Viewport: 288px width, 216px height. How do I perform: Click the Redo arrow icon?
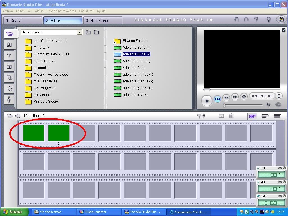(x=246, y=19)
